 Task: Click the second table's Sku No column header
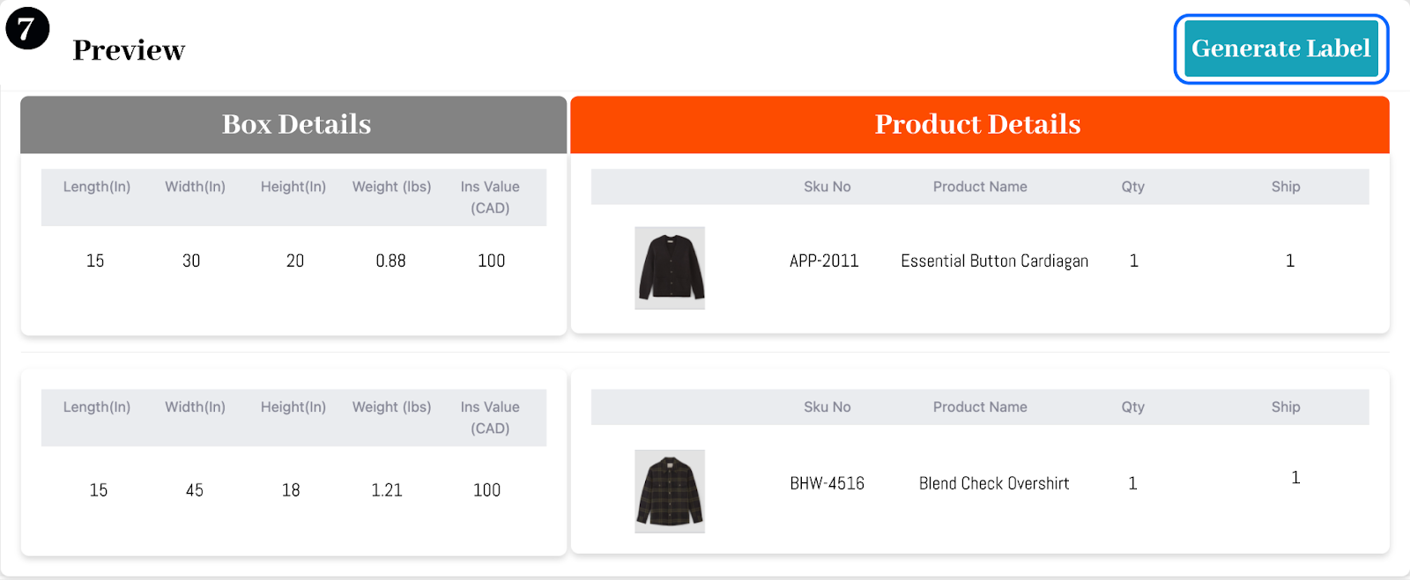coord(827,407)
